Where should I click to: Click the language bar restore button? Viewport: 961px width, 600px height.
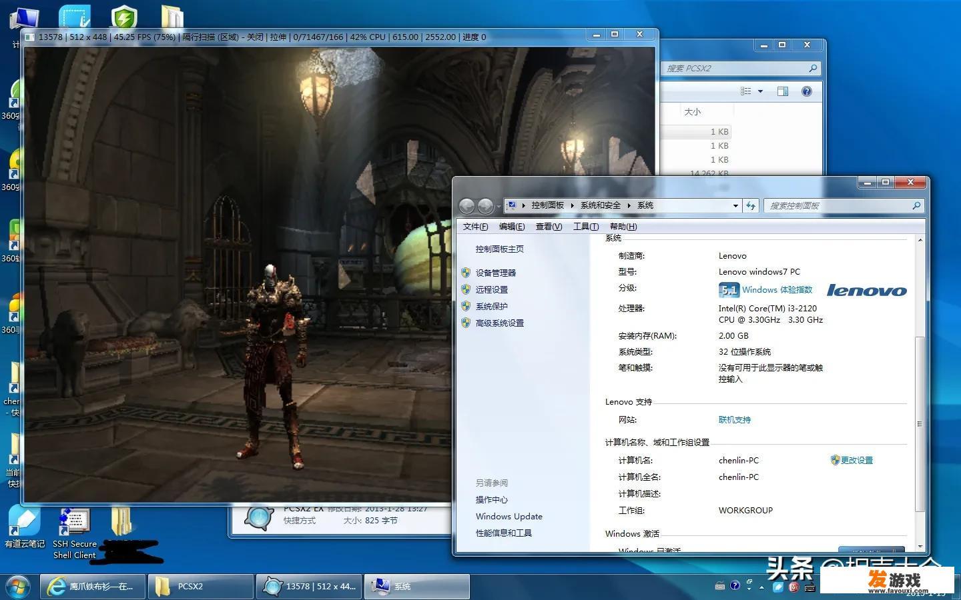tap(749, 583)
